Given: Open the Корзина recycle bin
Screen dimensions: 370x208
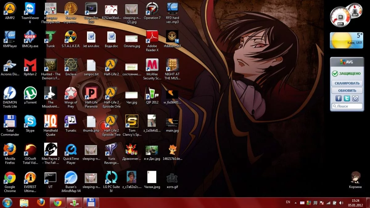Looking at the screenshot, I should click(356, 180).
